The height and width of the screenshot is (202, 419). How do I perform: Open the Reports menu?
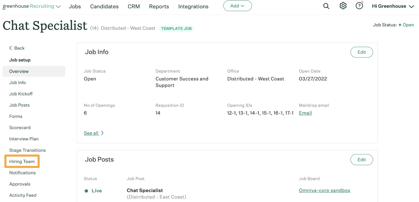[x=159, y=6]
